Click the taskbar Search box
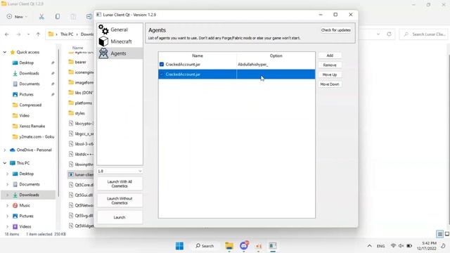The height and width of the screenshot is (253, 450). point(205,246)
